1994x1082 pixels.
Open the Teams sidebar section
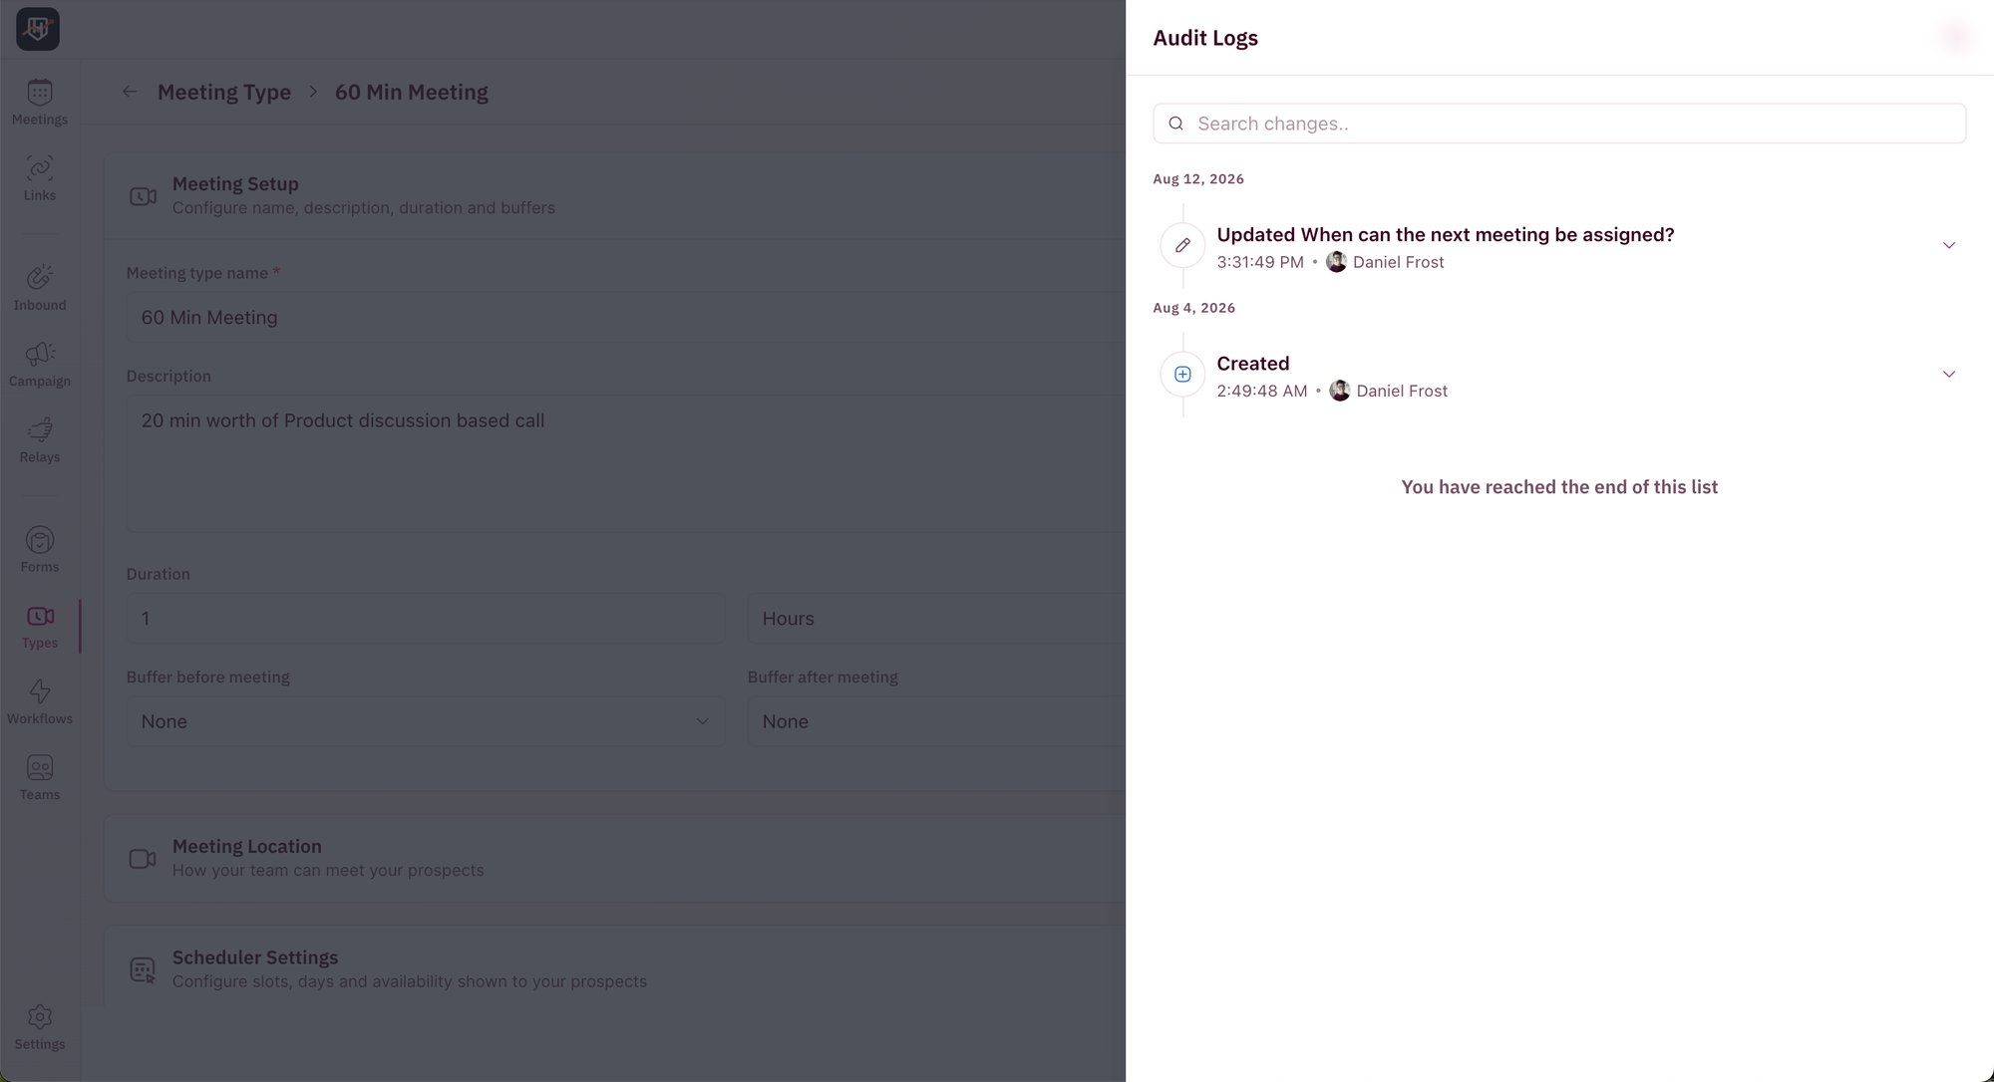point(40,778)
